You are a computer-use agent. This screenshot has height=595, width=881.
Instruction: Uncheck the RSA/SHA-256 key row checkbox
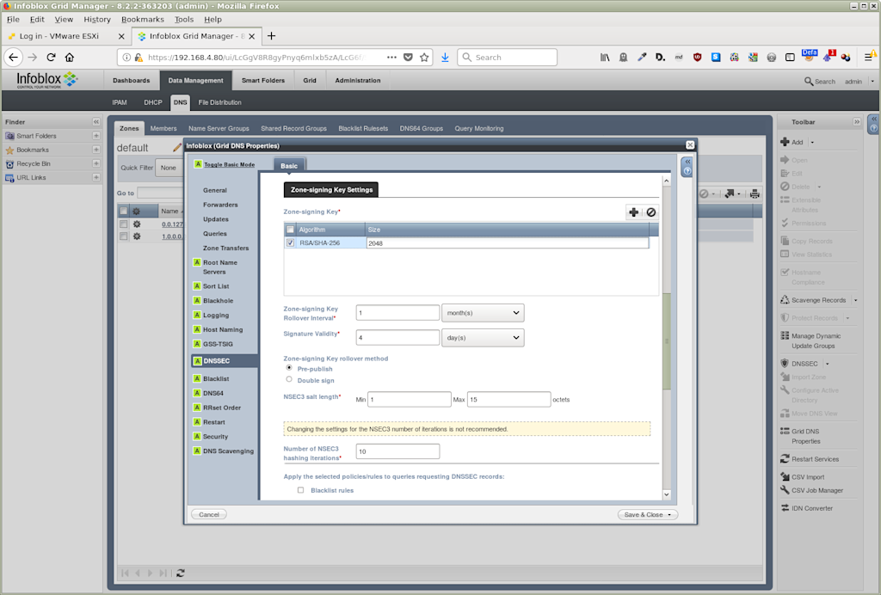click(x=291, y=243)
